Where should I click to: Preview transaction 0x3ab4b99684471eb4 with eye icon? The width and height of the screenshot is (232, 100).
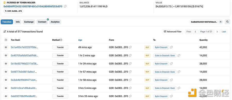click(x=6, y=80)
